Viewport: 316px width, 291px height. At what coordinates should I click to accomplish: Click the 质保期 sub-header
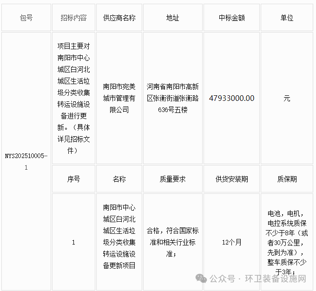(287, 179)
